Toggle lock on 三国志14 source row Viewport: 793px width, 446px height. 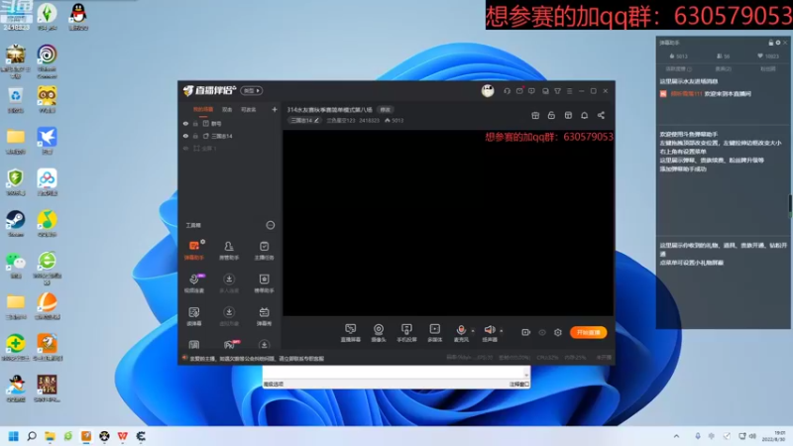tap(195, 136)
